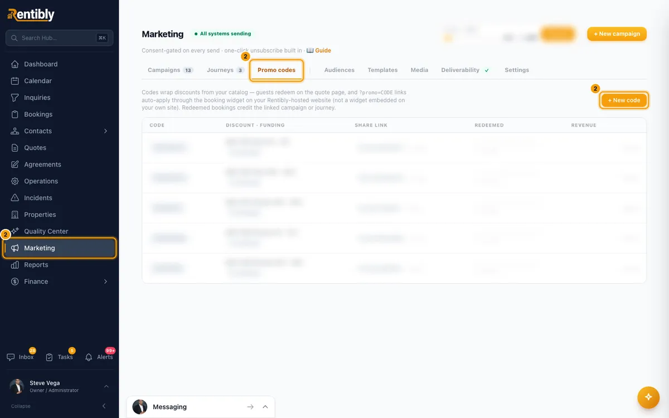Go to Inquiries section
The image size is (669, 418).
click(59, 98)
